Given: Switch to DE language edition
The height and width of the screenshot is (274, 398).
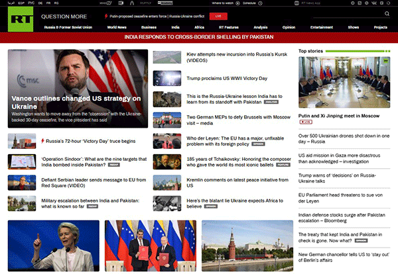Looking at the screenshot, I should click(40, 3).
